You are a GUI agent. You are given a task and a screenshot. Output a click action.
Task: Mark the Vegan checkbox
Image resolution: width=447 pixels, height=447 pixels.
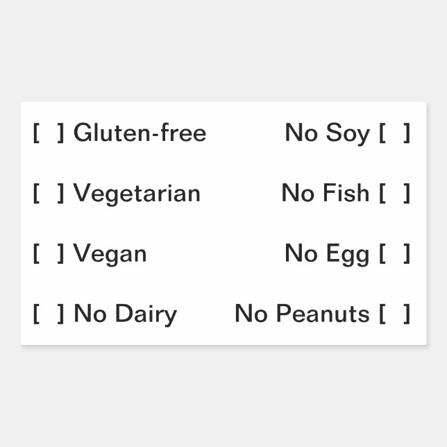coord(48,253)
